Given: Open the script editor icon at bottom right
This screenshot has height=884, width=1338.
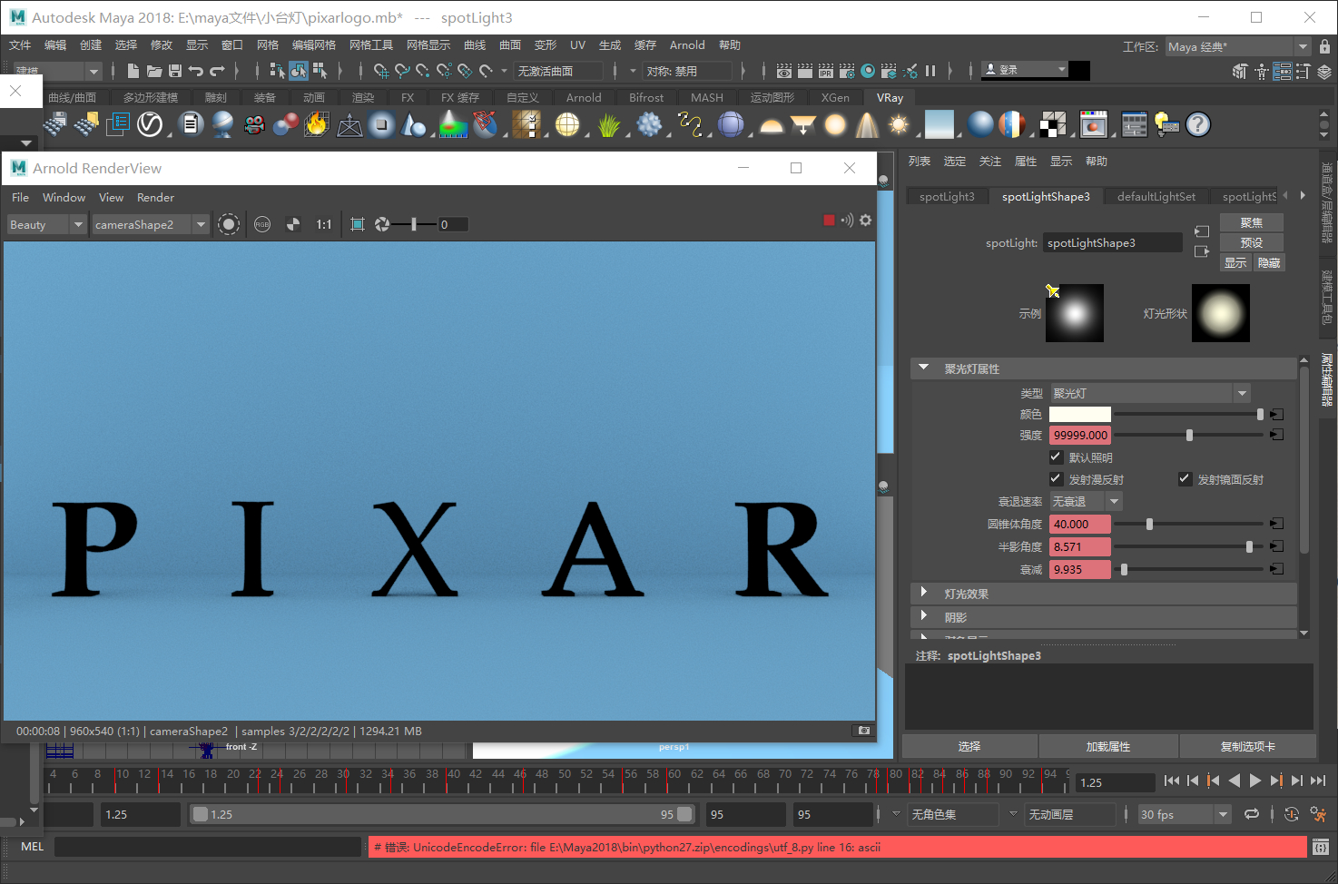Looking at the screenshot, I should click(1321, 847).
